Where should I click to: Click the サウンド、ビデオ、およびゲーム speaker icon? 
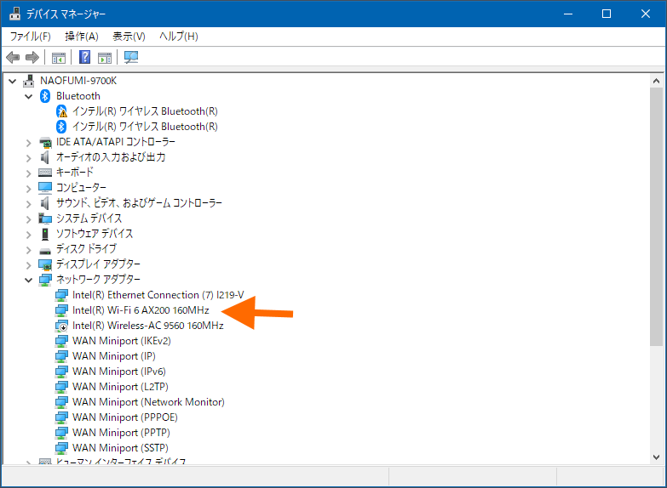[44, 203]
